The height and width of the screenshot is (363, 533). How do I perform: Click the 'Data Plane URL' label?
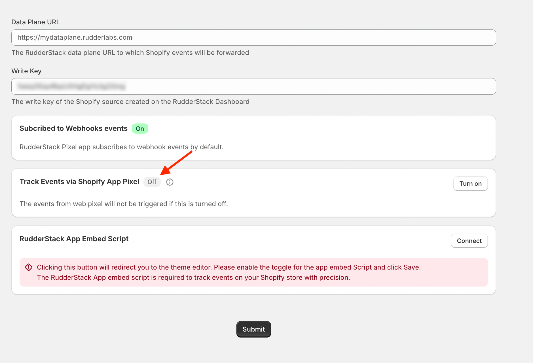[x=36, y=22]
